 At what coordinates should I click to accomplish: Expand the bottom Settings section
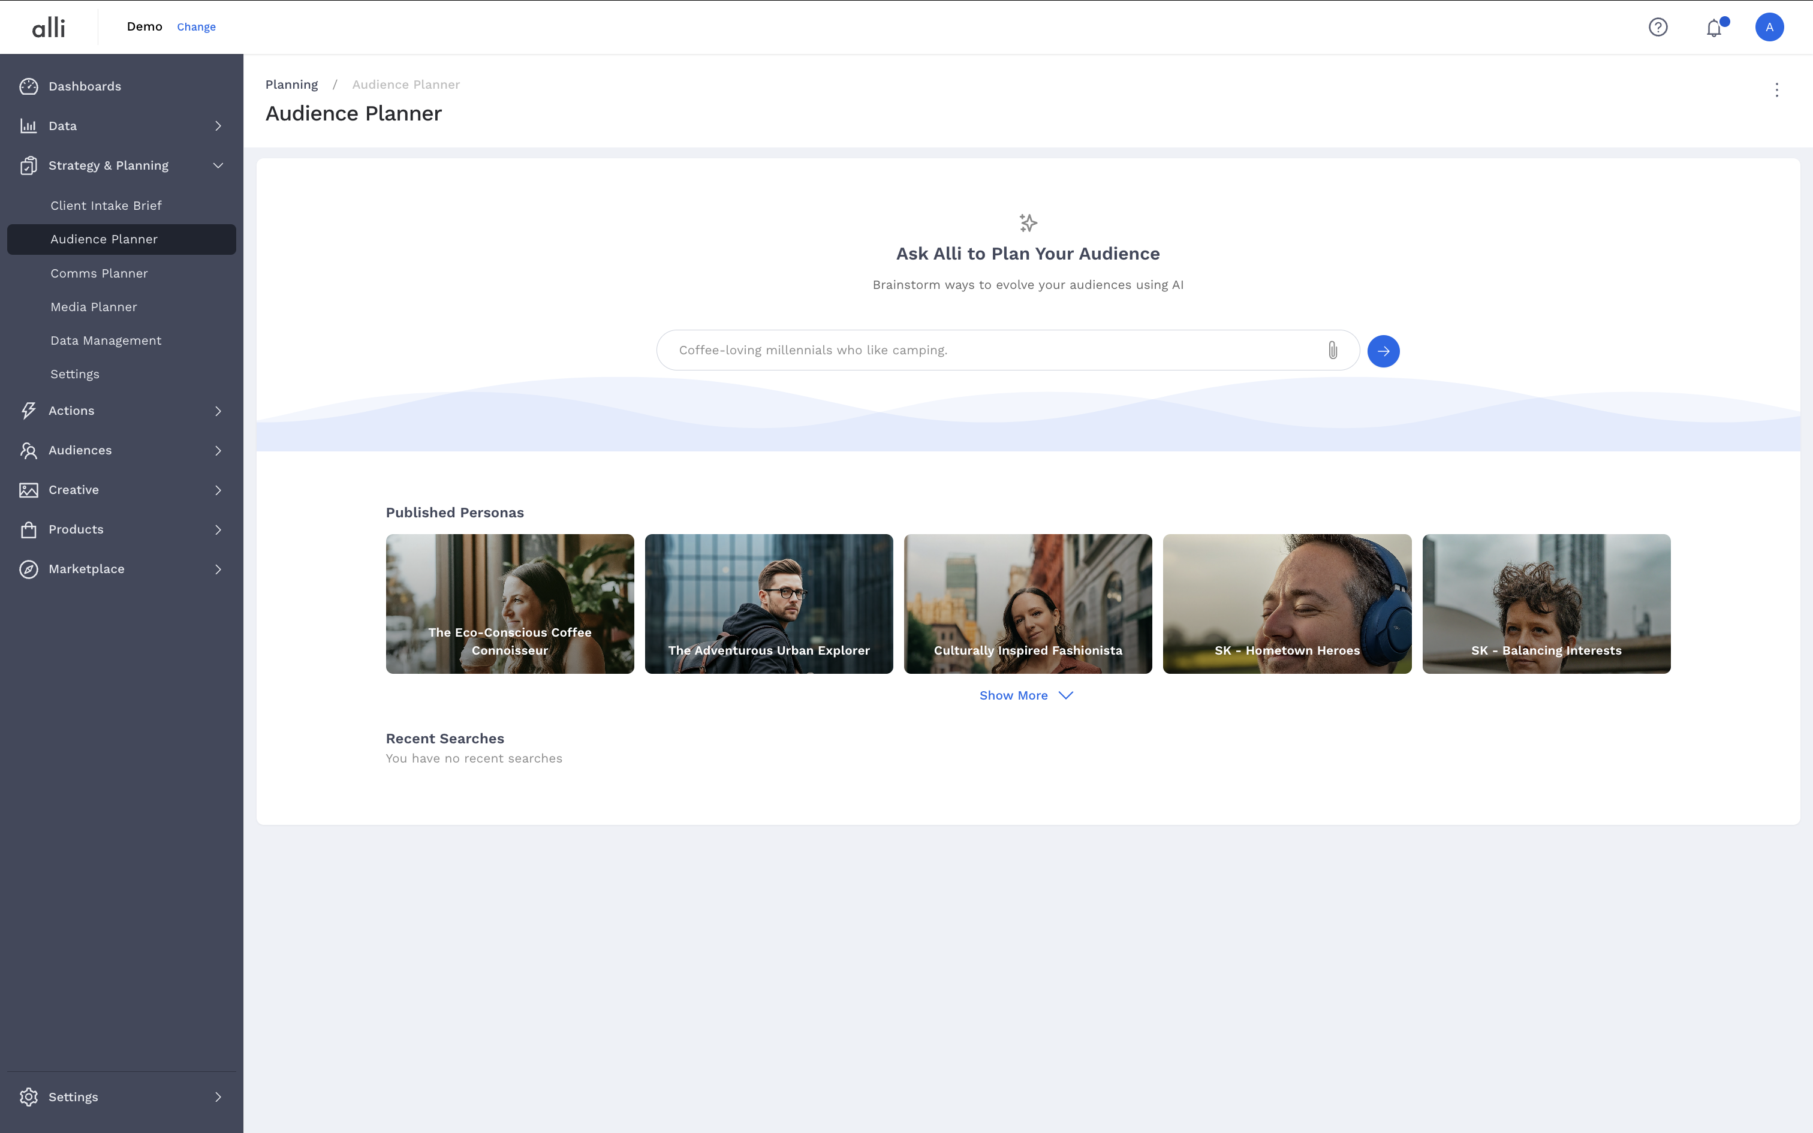click(x=218, y=1096)
